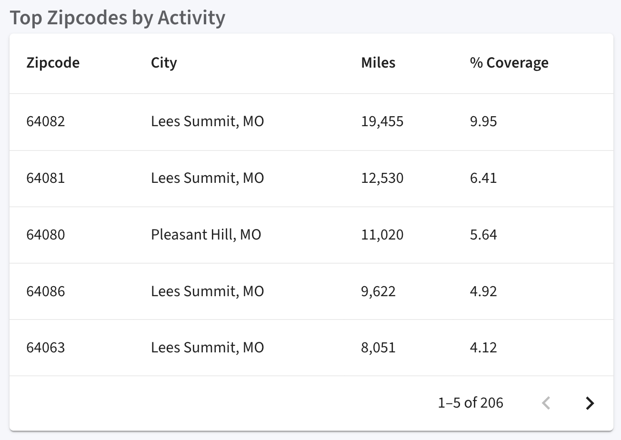Screen dimensions: 621x440
Task: Select the 64081 zipcode cell
Action: (46, 178)
